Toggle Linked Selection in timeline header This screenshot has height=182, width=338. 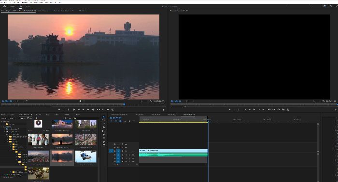click(x=120, y=121)
